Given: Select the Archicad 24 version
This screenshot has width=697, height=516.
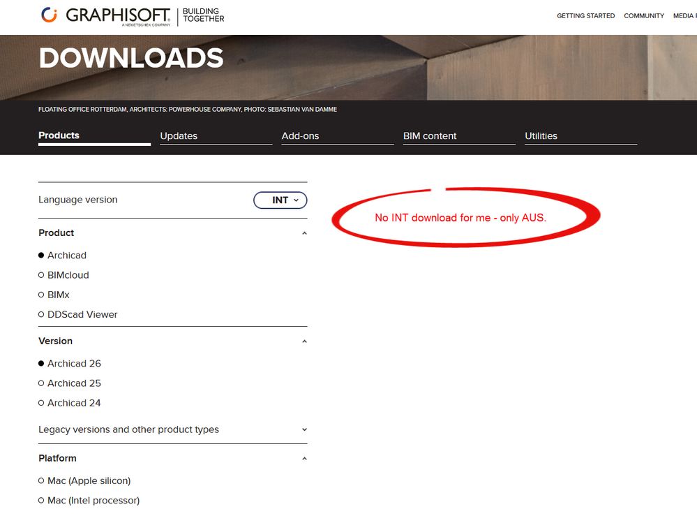Looking at the screenshot, I should [70, 403].
